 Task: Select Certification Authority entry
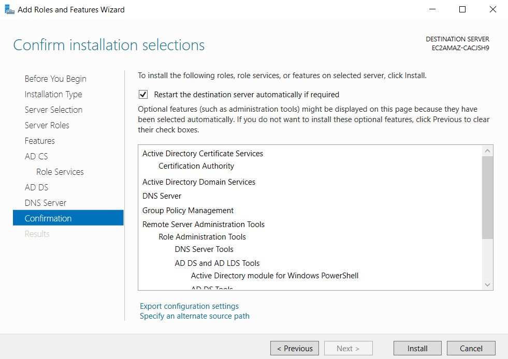click(196, 166)
